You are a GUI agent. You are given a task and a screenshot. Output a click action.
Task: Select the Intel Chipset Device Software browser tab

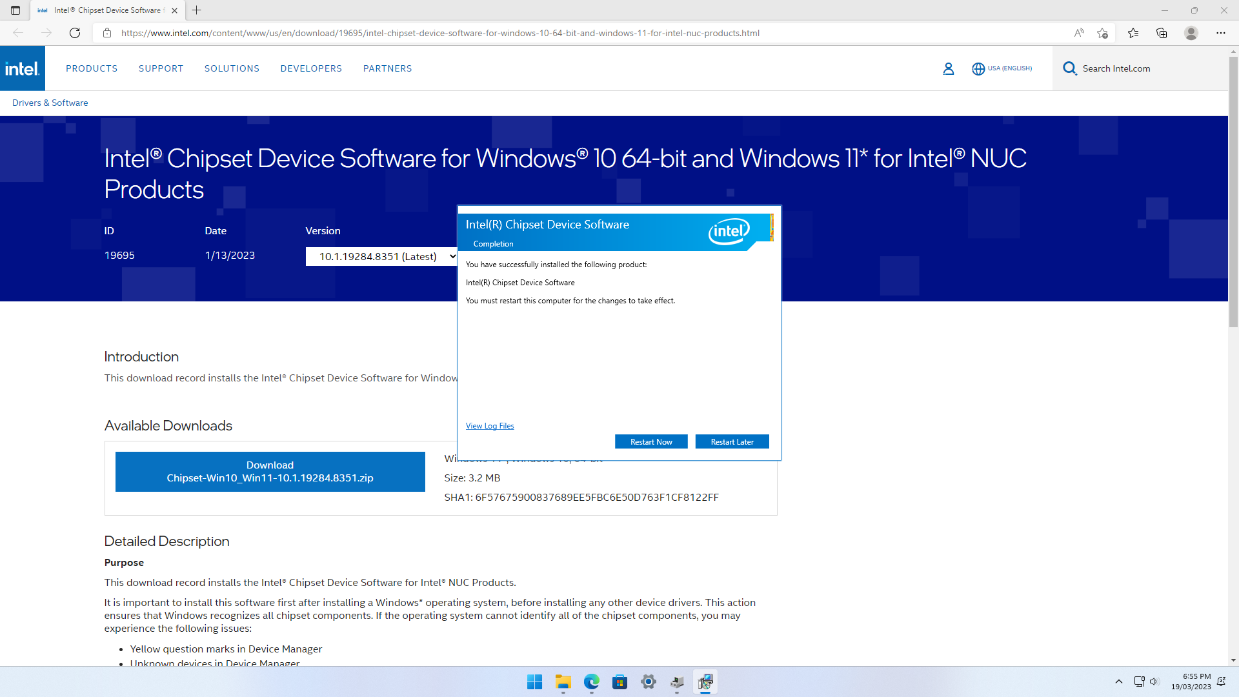pyautogui.click(x=108, y=10)
